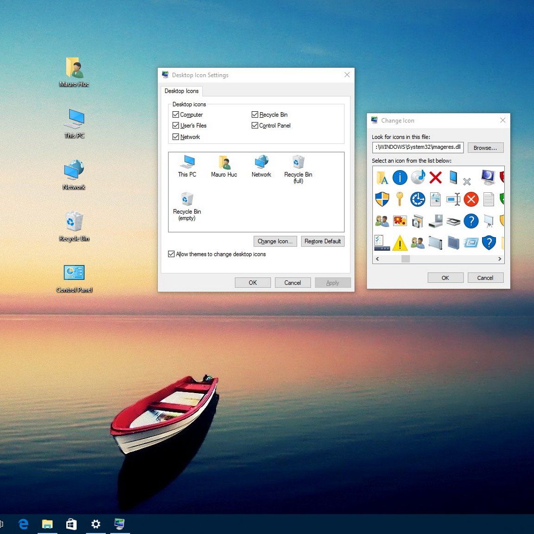Pick the yellow warning triangle icon
This screenshot has height=534, width=534.
(400, 243)
